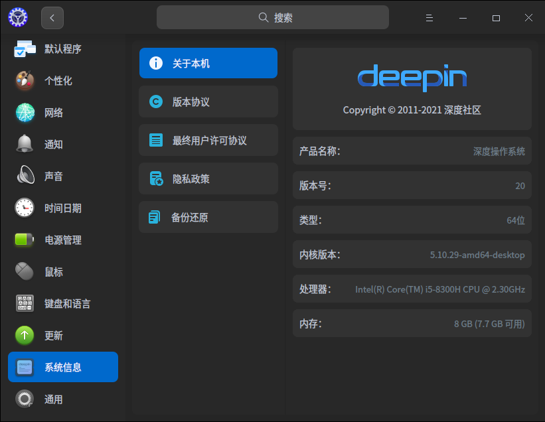The image size is (545, 422).
Task: Open End User License Agreement (最终用户许可协议)
Action: (208, 141)
